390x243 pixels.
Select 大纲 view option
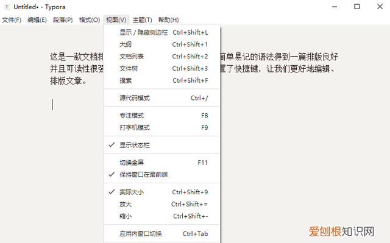[161, 44]
